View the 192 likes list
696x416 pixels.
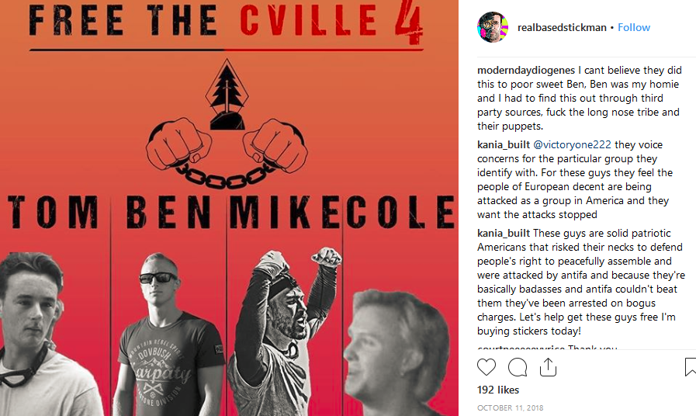pyautogui.click(x=498, y=390)
